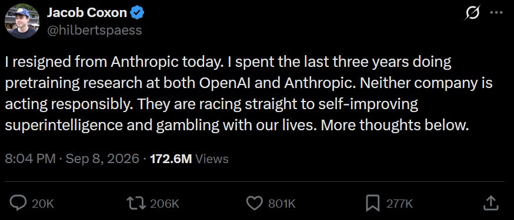Click the 801K likes count
Image resolution: width=514 pixels, height=220 pixels.
tap(282, 204)
